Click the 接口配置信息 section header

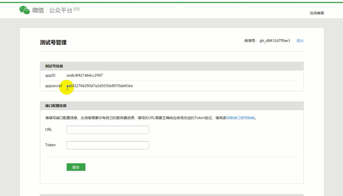point(172,106)
